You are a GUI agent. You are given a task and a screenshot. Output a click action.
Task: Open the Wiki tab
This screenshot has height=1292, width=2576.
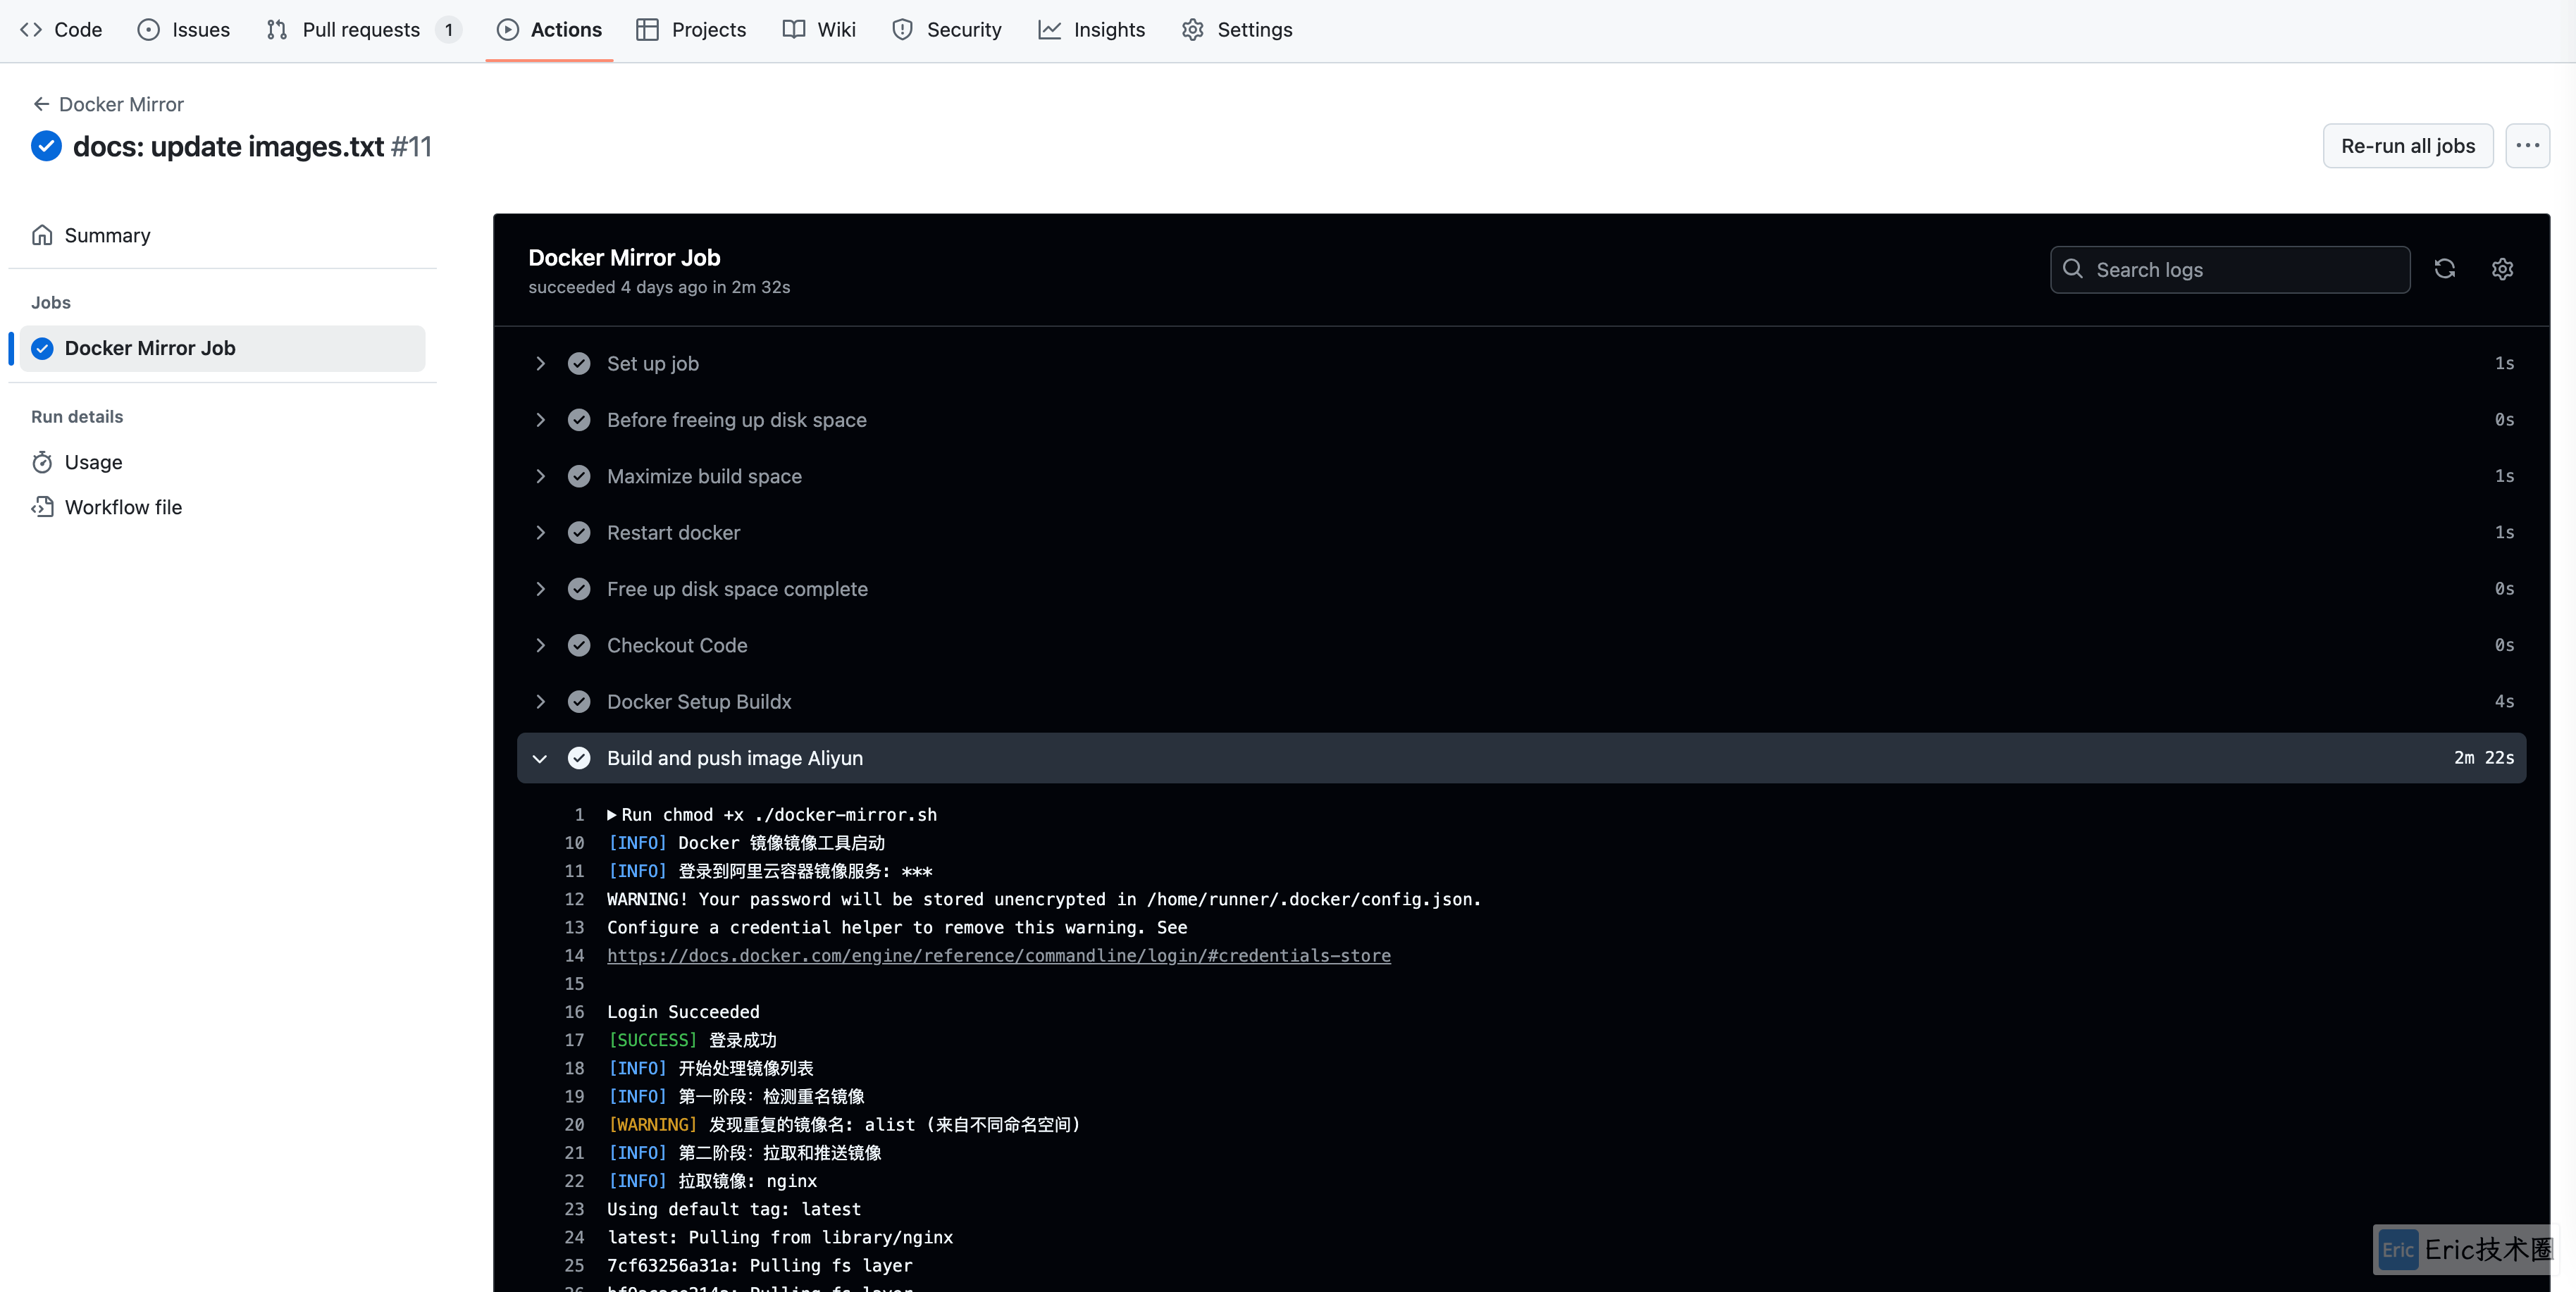click(819, 30)
